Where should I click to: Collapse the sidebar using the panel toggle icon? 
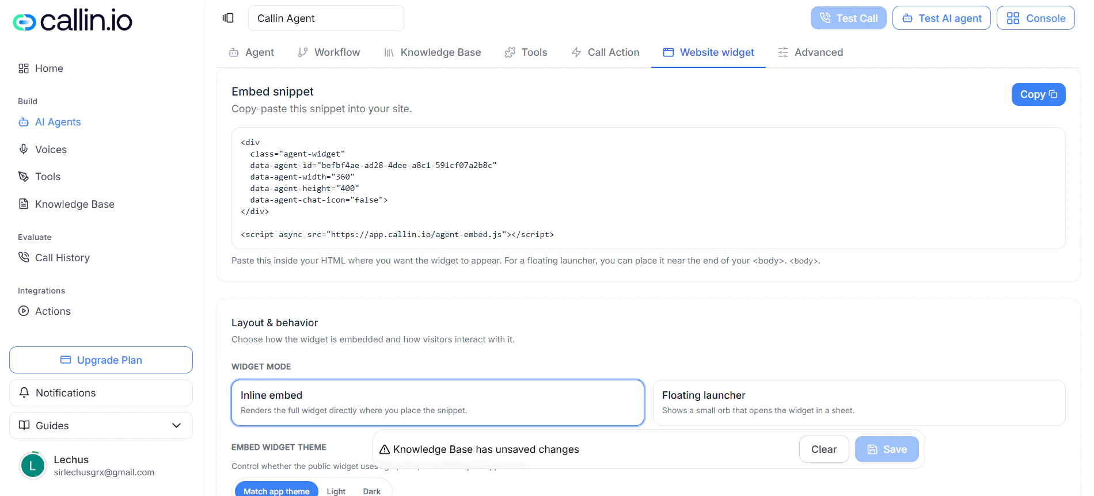pos(228,18)
